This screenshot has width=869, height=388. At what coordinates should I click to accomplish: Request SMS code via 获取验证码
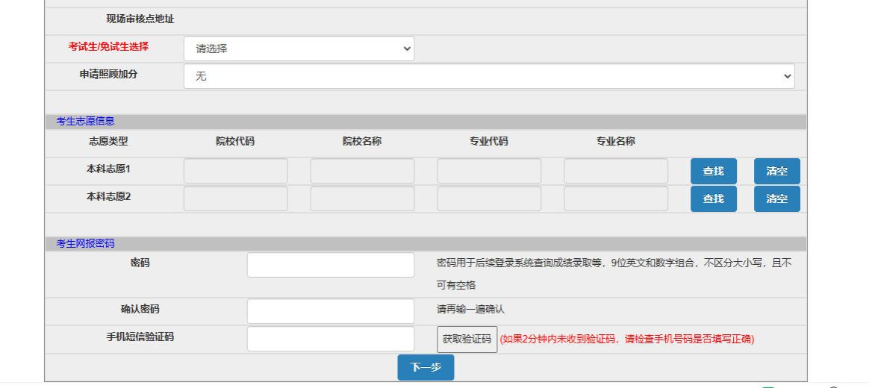pos(467,339)
